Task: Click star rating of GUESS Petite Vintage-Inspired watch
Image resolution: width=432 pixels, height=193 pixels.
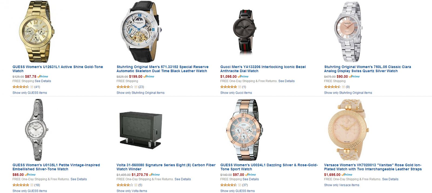Action: (x=21, y=185)
